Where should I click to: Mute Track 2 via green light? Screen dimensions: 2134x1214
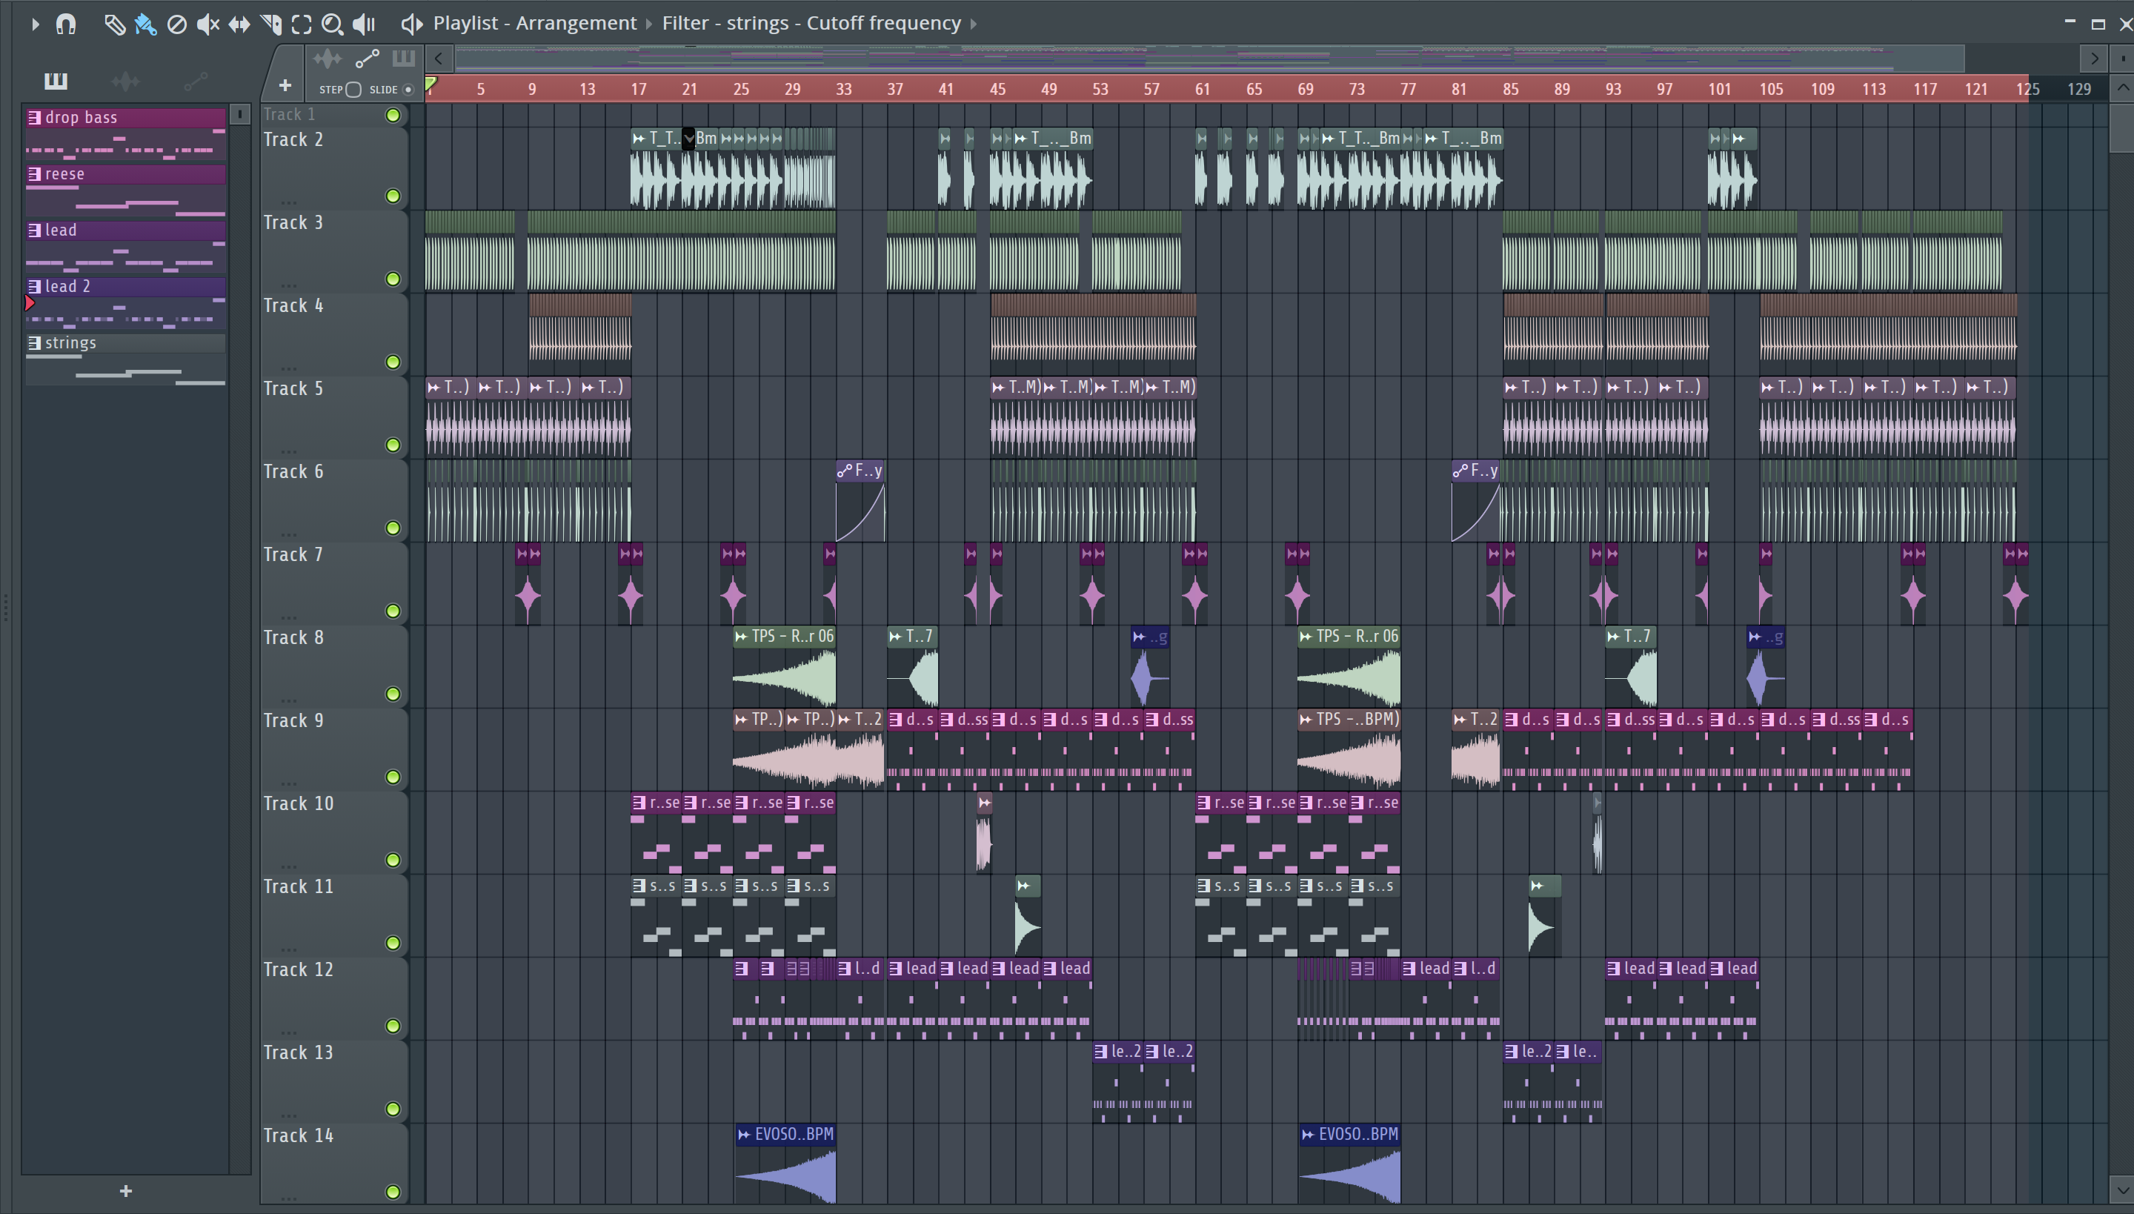(393, 196)
